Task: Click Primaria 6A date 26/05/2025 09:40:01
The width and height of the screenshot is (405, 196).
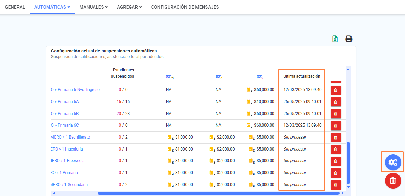Action: click(x=302, y=102)
